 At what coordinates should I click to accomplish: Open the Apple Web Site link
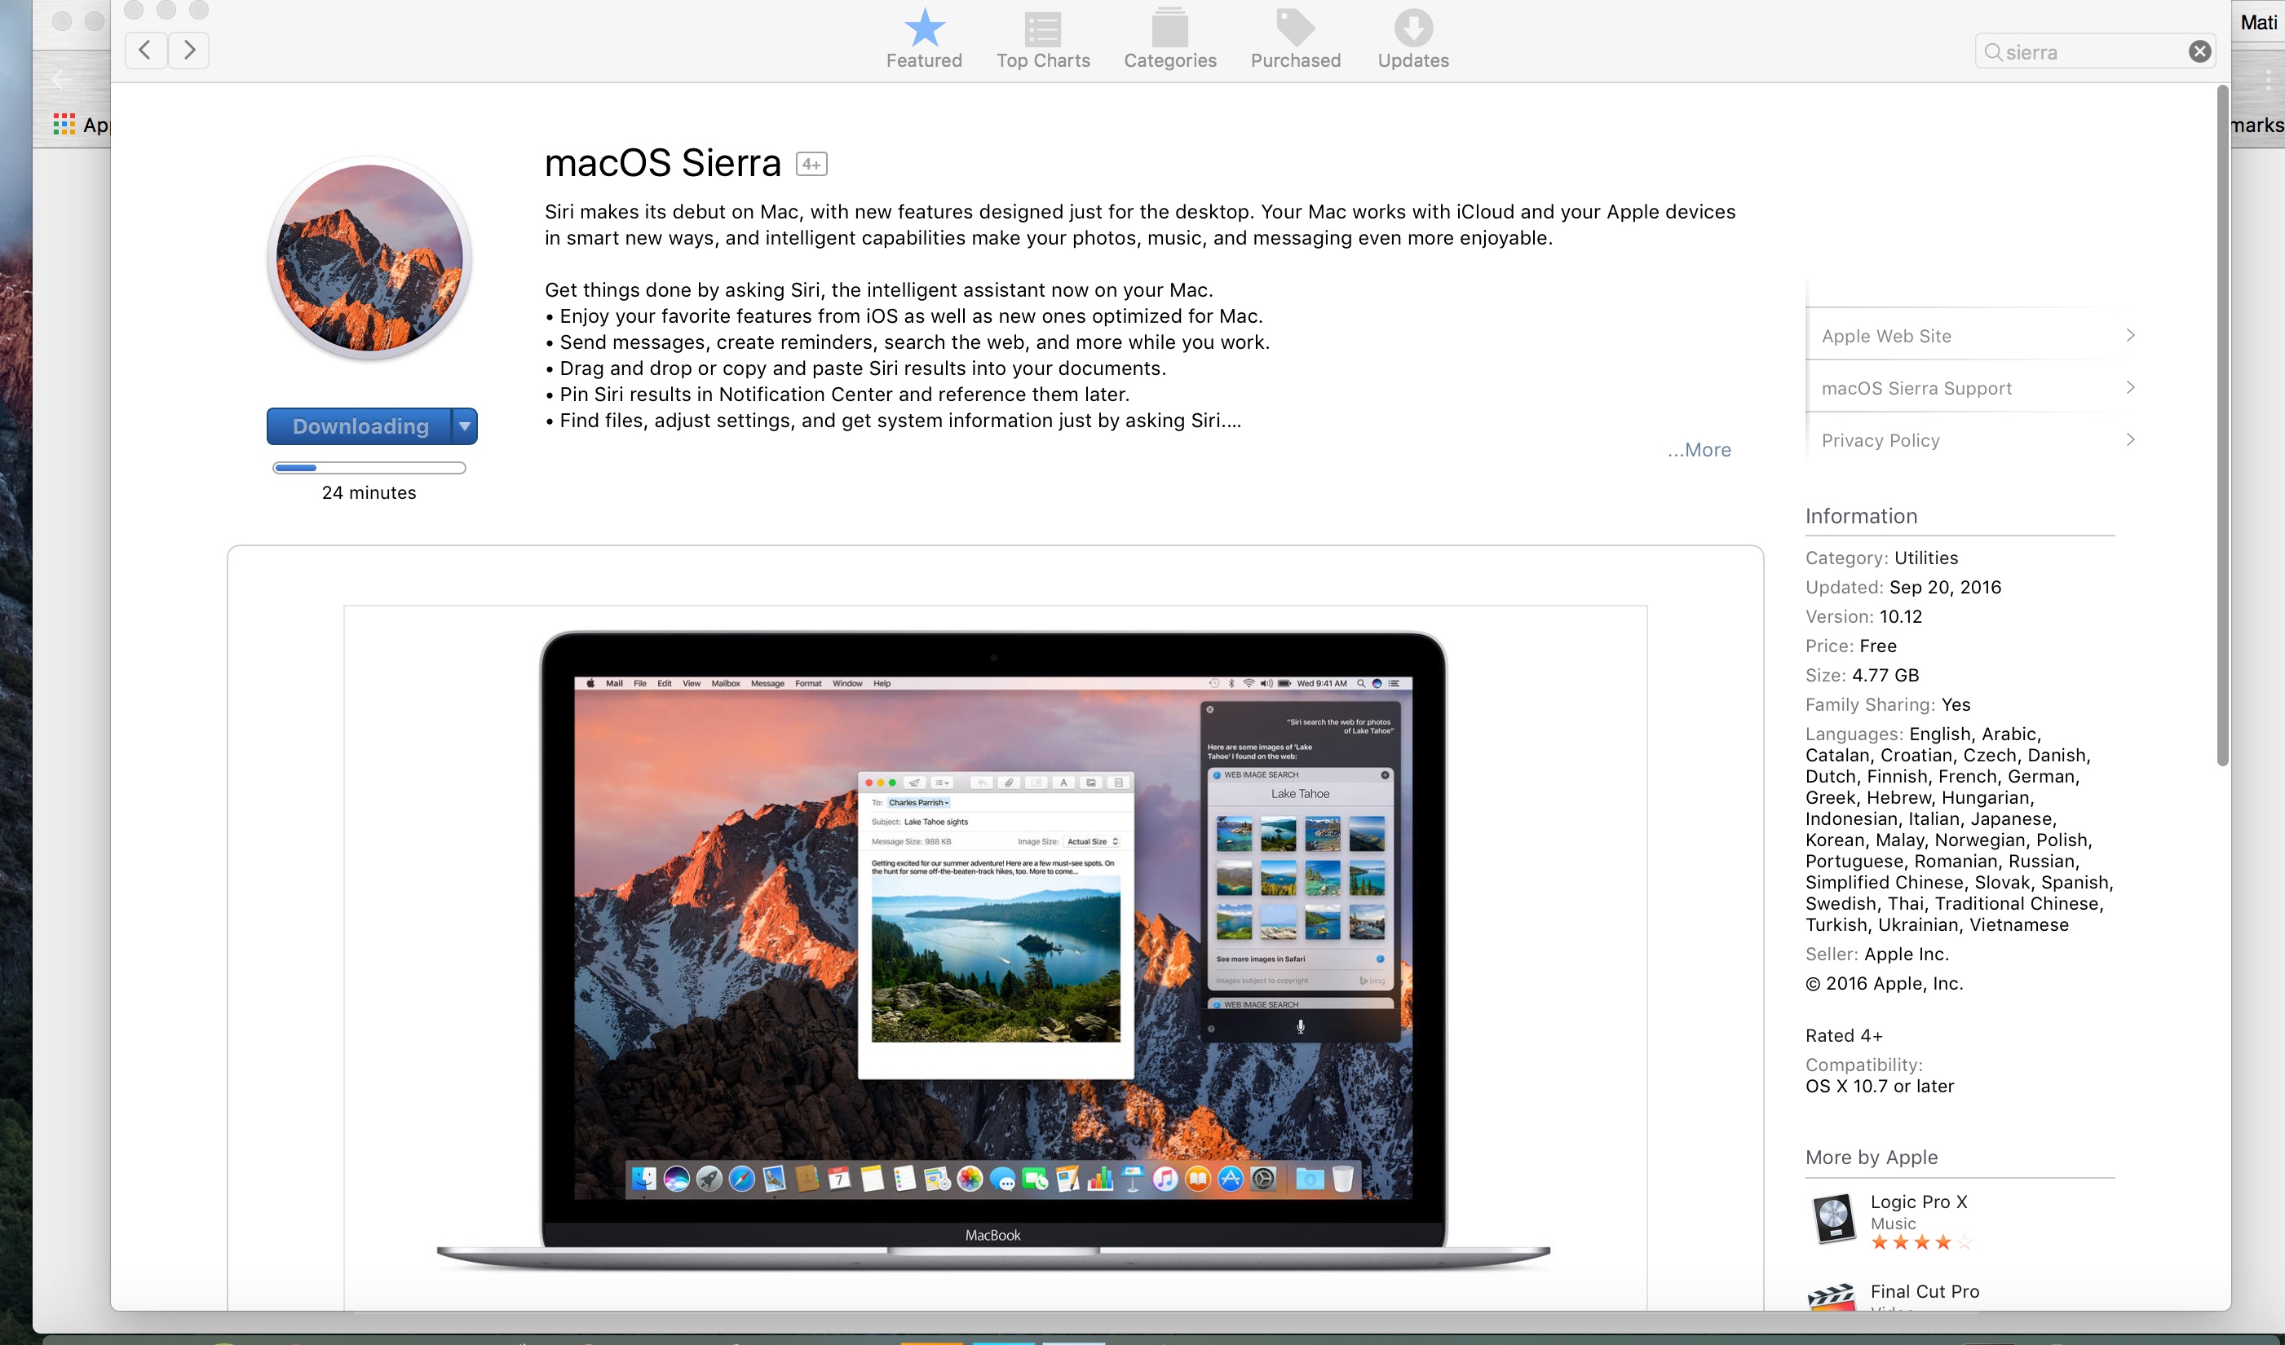point(1886,336)
